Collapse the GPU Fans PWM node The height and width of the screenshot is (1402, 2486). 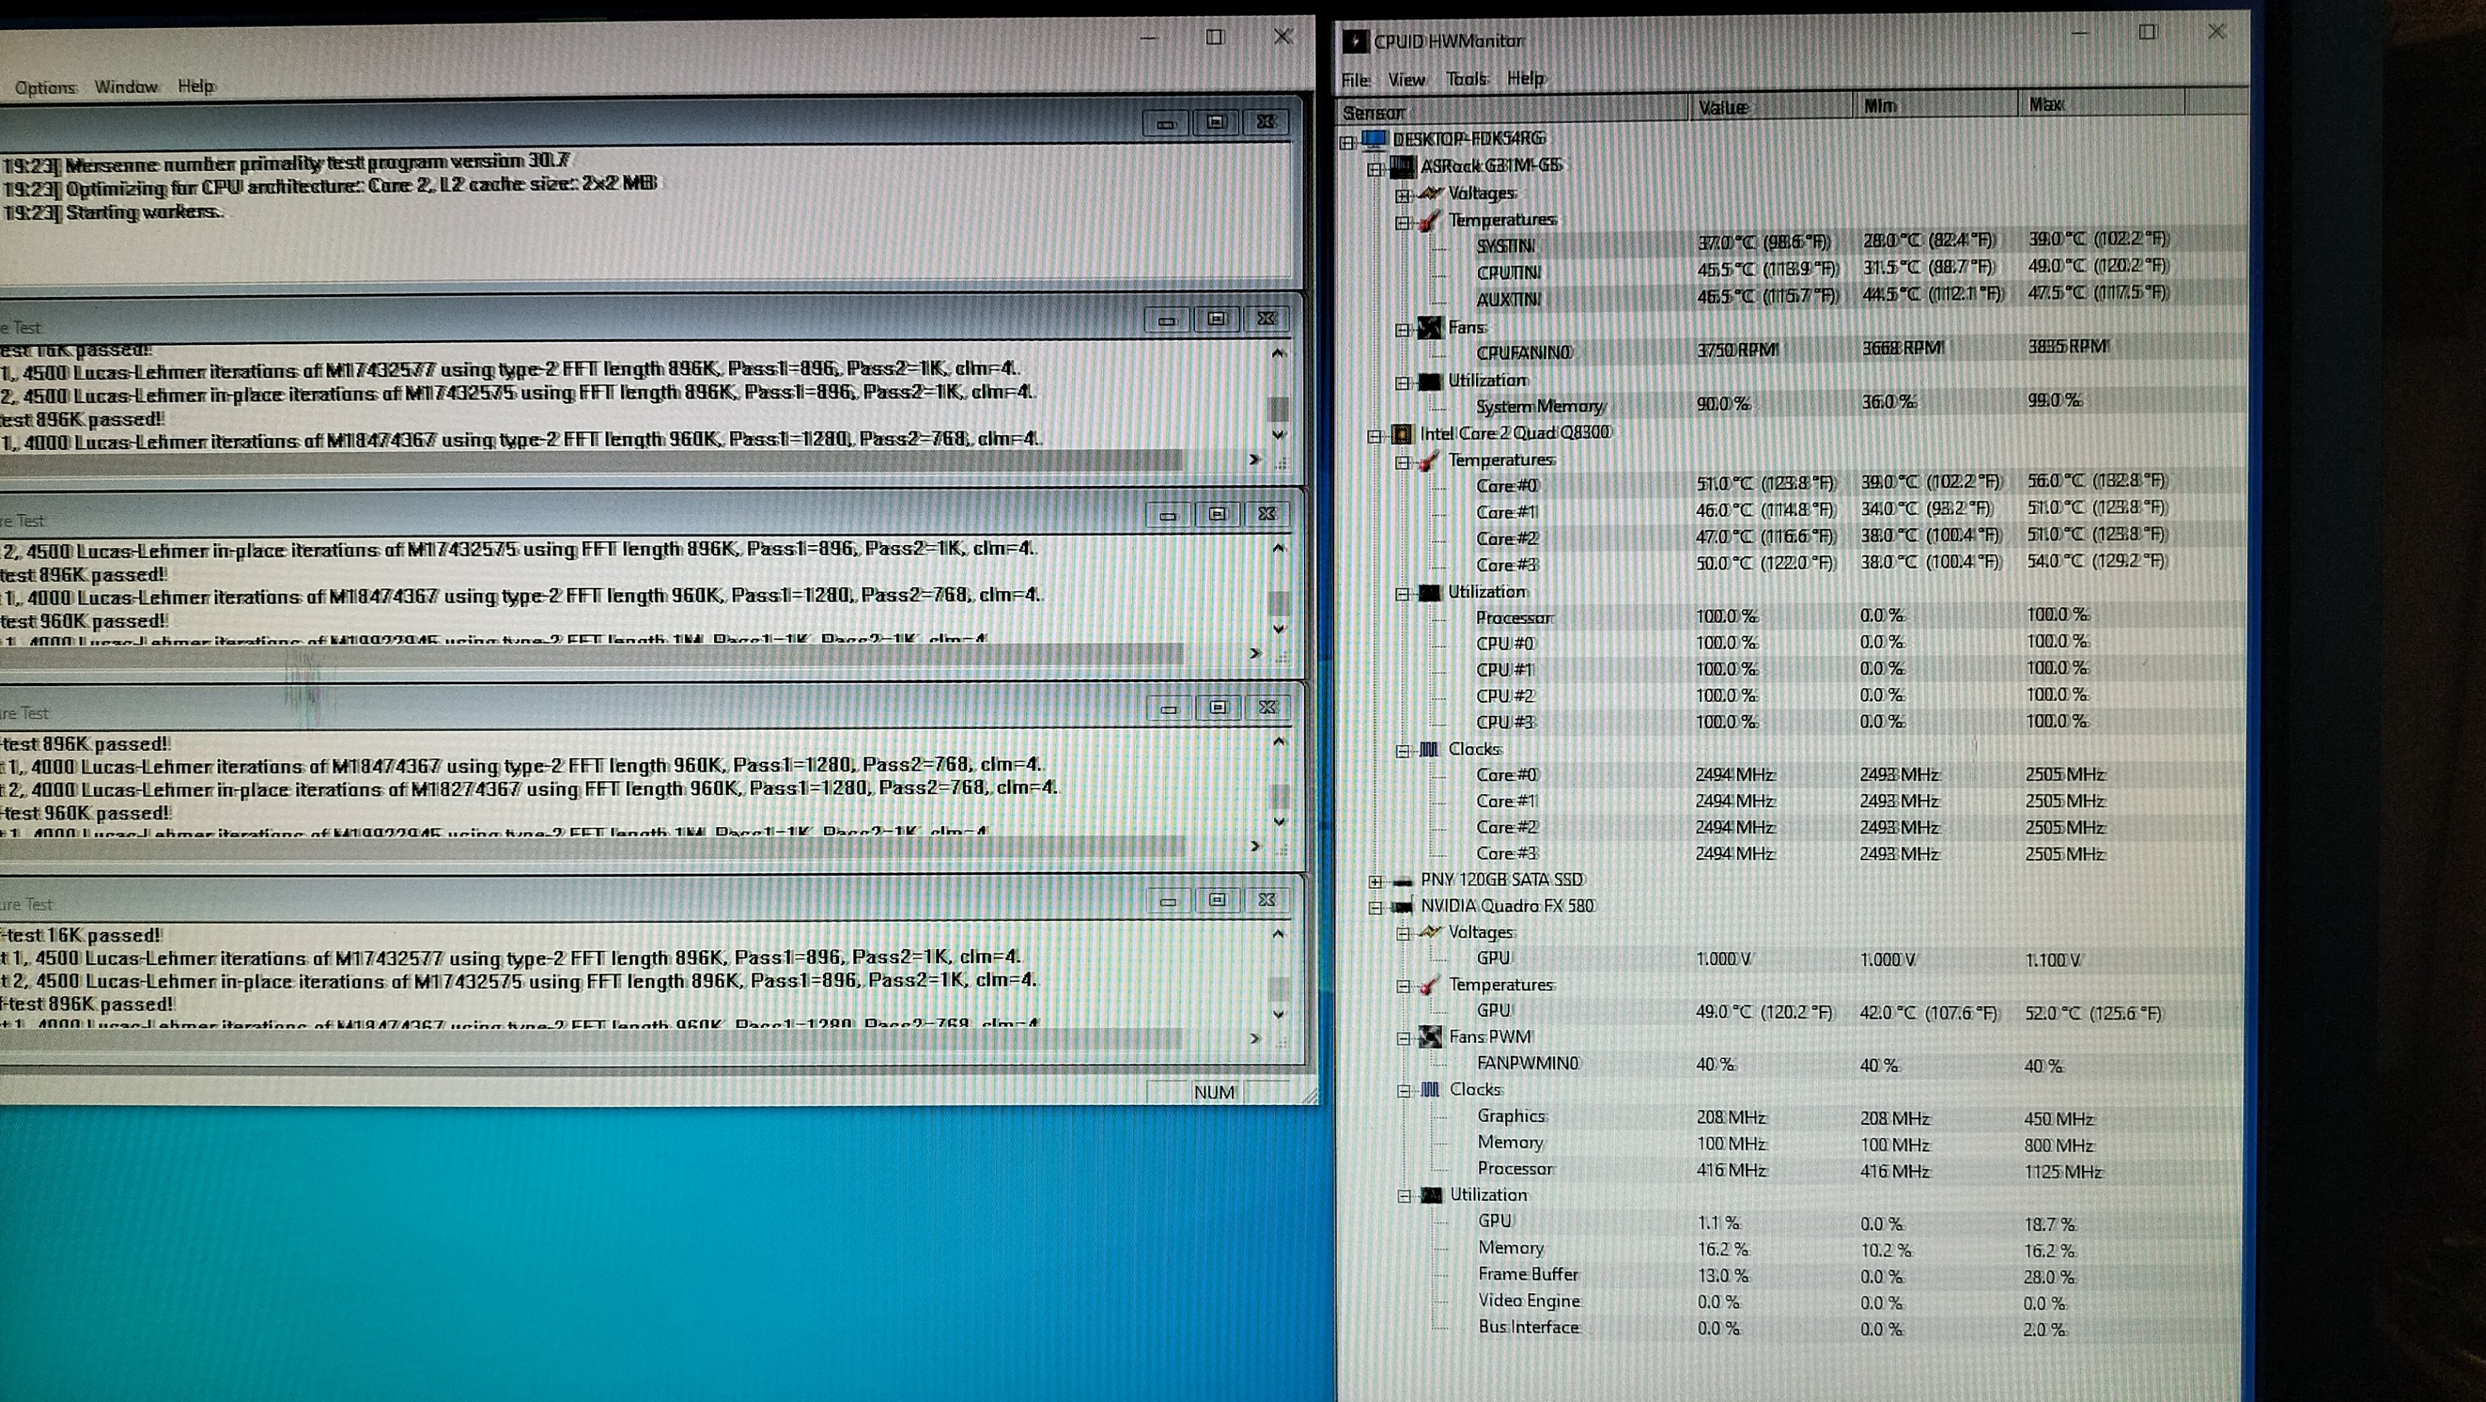pyautogui.click(x=1404, y=1038)
